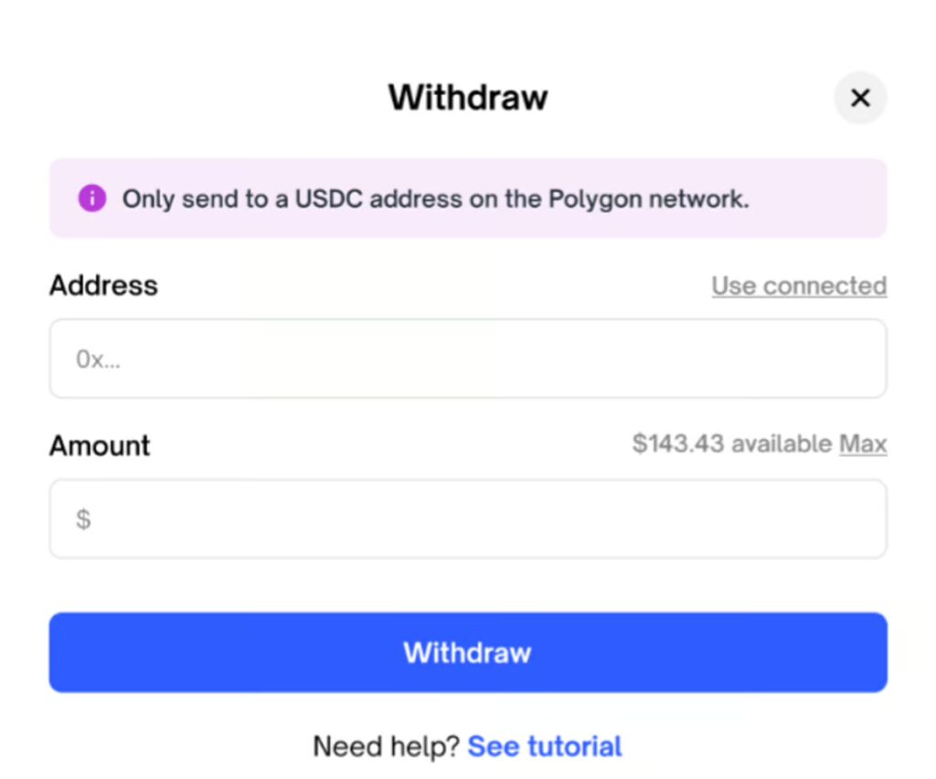Click the dollar sign in Amount field
This screenshot has height=779, width=936.
(83, 520)
